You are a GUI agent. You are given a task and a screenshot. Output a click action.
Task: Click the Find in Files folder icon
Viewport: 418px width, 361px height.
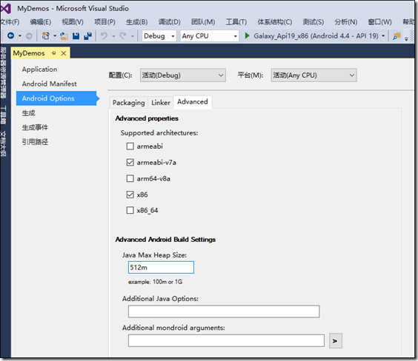pyautogui.click(x=397, y=36)
